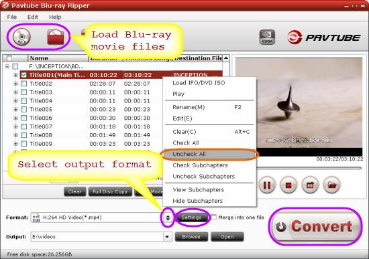369x259 pixels.
Task: Check the Title006 checkbox
Action: click(x=23, y=118)
